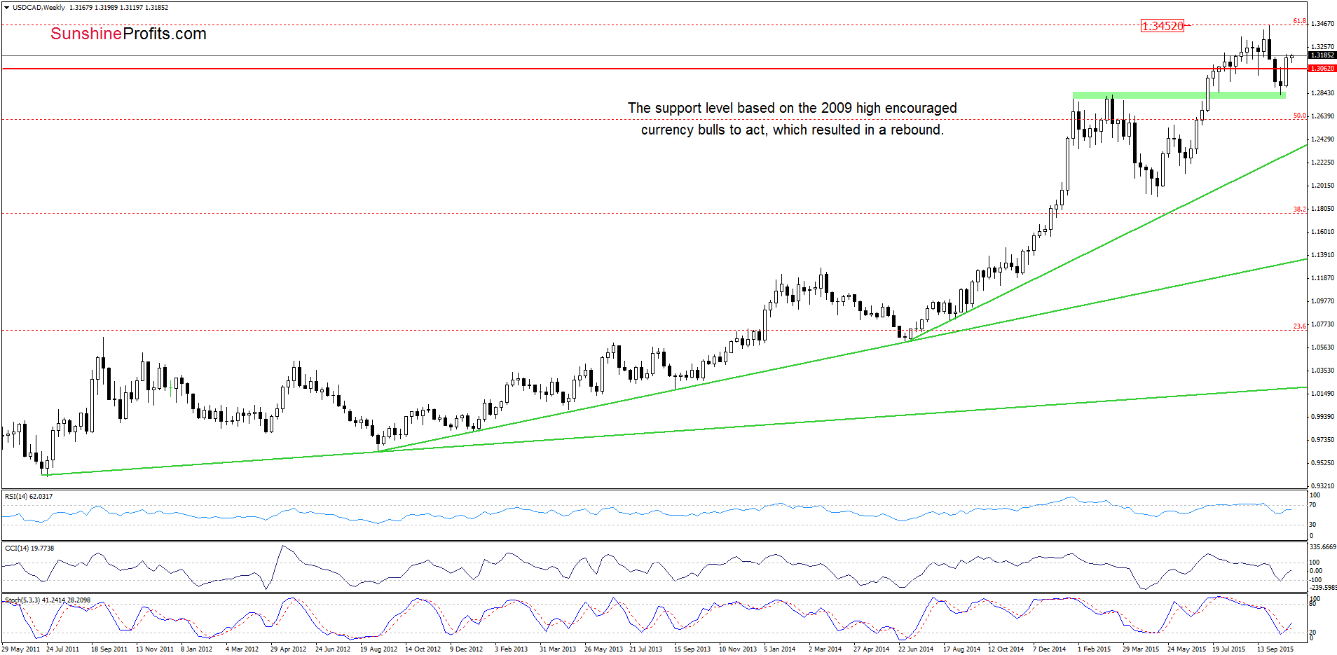Click the 1.20150 value on price axis
This screenshot has height=655, width=1337.
pos(1322,185)
